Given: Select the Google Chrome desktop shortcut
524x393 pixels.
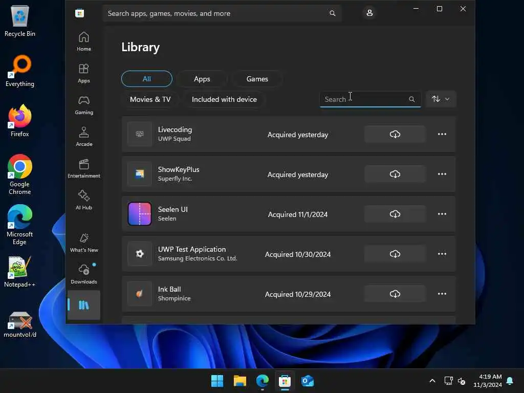Looking at the screenshot, I should (x=20, y=174).
